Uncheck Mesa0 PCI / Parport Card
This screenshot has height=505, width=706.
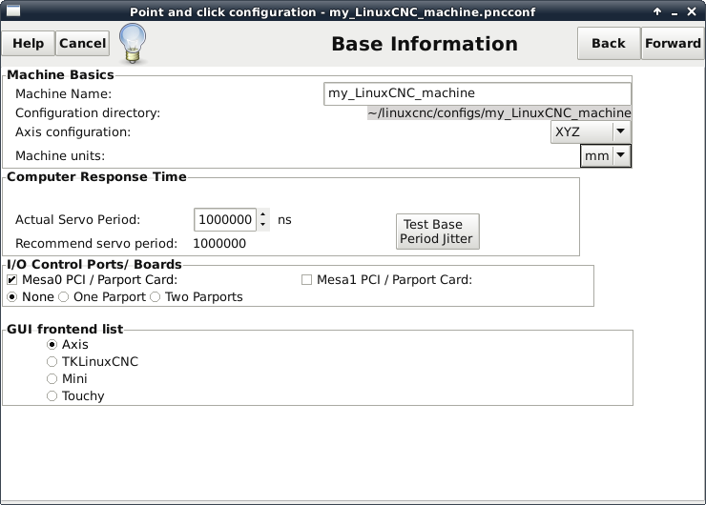(x=11, y=279)
